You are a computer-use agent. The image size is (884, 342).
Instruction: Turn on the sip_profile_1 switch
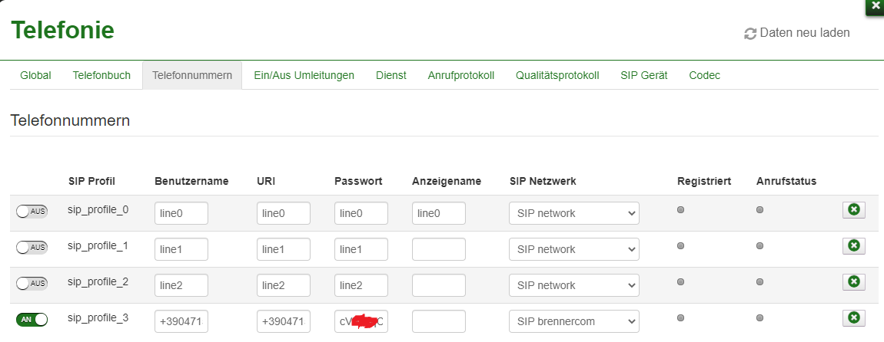[32, 247]
